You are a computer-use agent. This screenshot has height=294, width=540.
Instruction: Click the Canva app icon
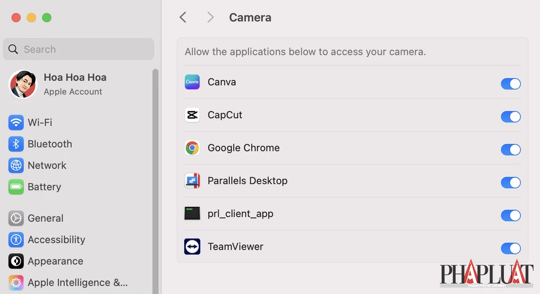(192, 82)
